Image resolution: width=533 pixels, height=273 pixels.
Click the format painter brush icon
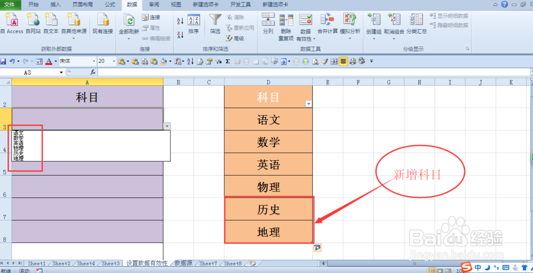pos(325,61)
